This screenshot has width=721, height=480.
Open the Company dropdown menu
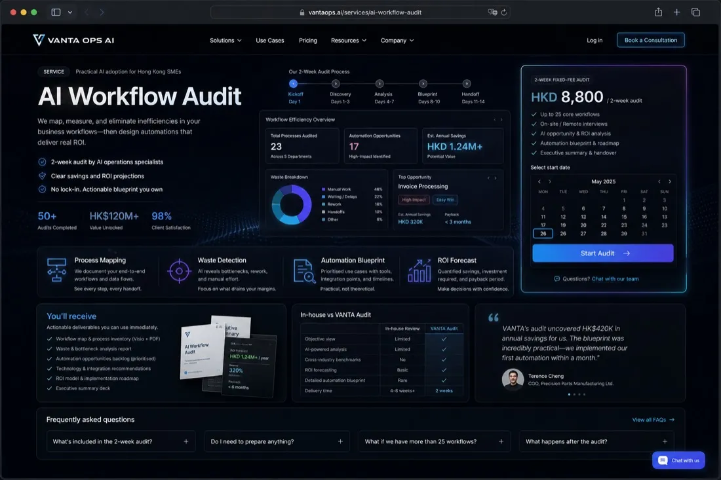397,41
